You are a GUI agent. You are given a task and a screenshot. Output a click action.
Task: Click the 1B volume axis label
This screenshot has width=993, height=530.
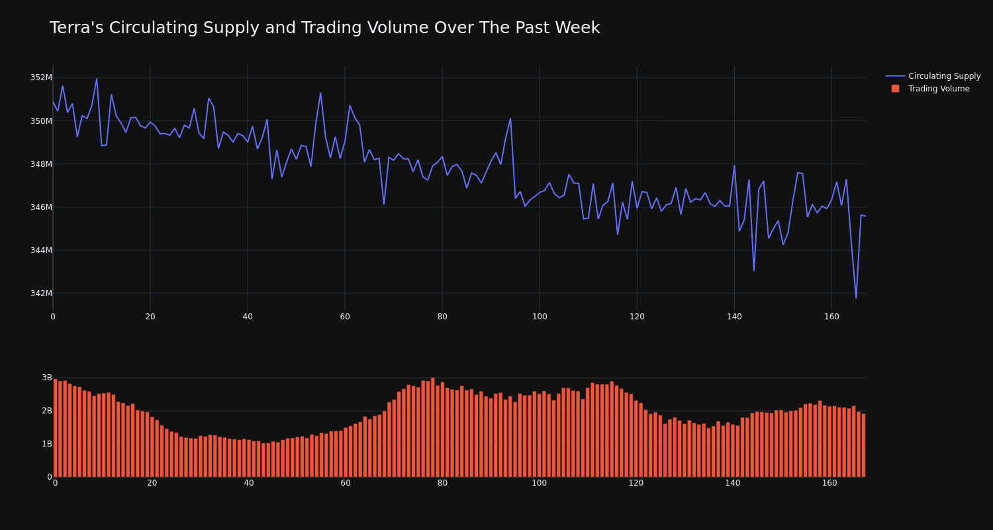click(x=46, y=444)
